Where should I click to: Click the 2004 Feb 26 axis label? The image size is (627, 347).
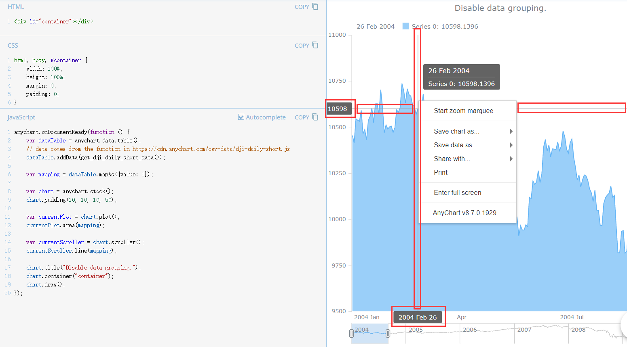click(418, 317)
